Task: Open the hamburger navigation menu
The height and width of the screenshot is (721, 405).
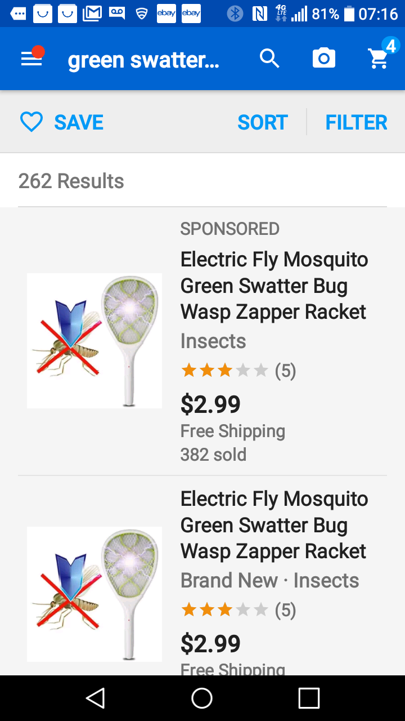Action: [x=31, y=59]
